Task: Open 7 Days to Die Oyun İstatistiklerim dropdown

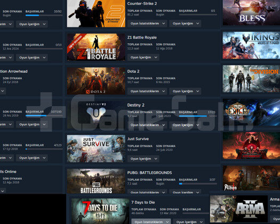Action: coord(151,222)
